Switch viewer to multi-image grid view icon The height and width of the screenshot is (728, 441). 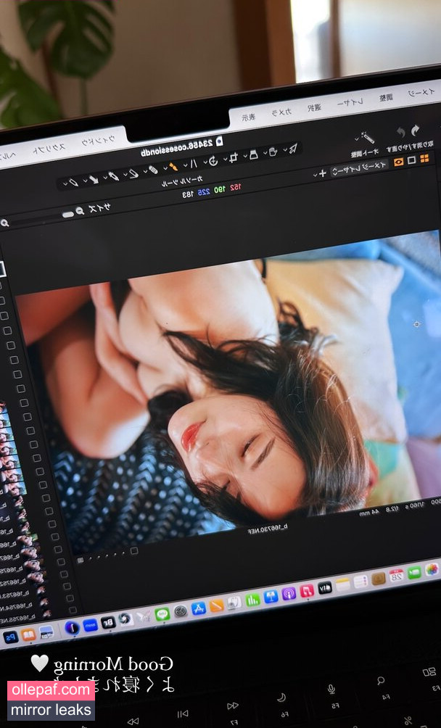pyautogui.click(x=424, y=159)
